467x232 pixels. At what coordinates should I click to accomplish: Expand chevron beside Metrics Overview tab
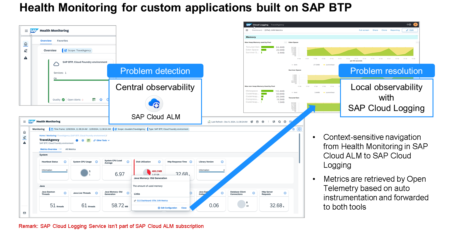pos(61,149)
